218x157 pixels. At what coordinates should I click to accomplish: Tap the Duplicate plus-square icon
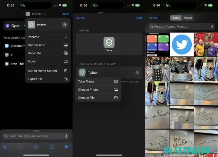point(66,53)
